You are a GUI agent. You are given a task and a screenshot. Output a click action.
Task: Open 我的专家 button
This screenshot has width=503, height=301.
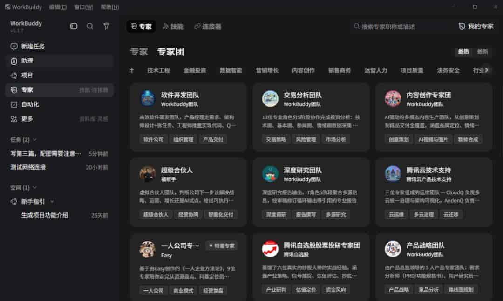(476, 26)
